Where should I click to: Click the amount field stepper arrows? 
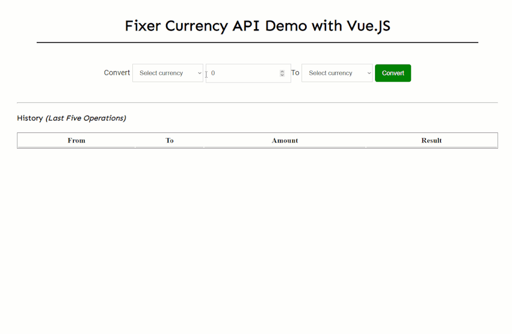(x=282, y=73)
